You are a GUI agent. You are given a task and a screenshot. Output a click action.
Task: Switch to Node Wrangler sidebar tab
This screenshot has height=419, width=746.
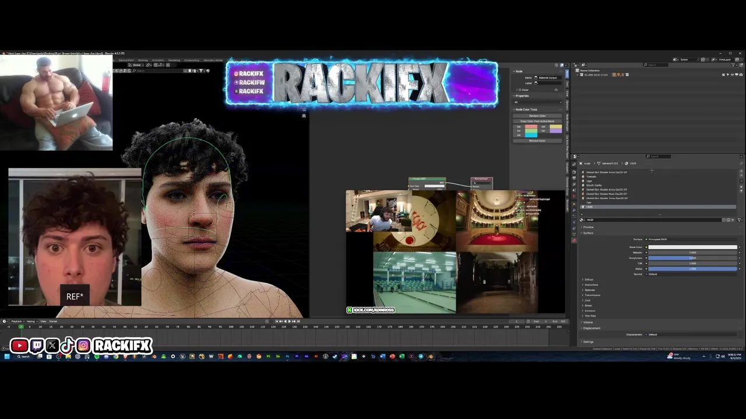[x=567, y=122]
